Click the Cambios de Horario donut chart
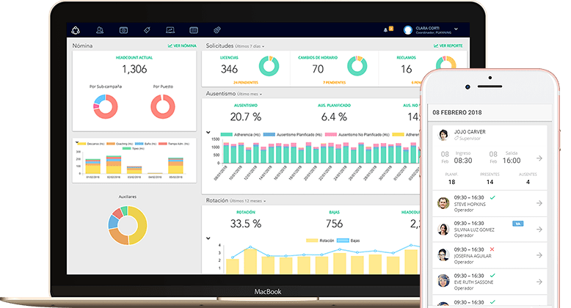This screenshot has width=571, height=308. 357,66
